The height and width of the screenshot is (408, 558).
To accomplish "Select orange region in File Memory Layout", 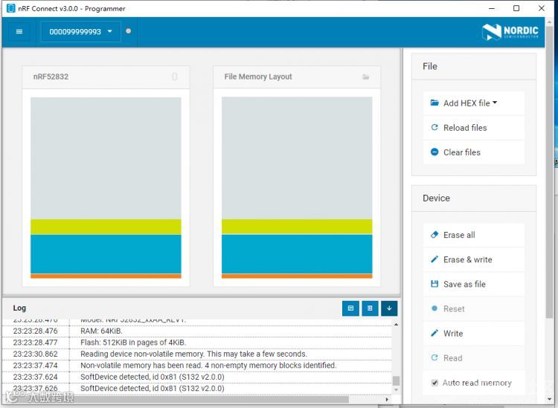I will point(297,276).
